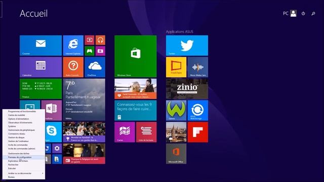This screenshot has height=182, width=324.
Task: Open the city photo travel tile
Action: pos(176,132)
